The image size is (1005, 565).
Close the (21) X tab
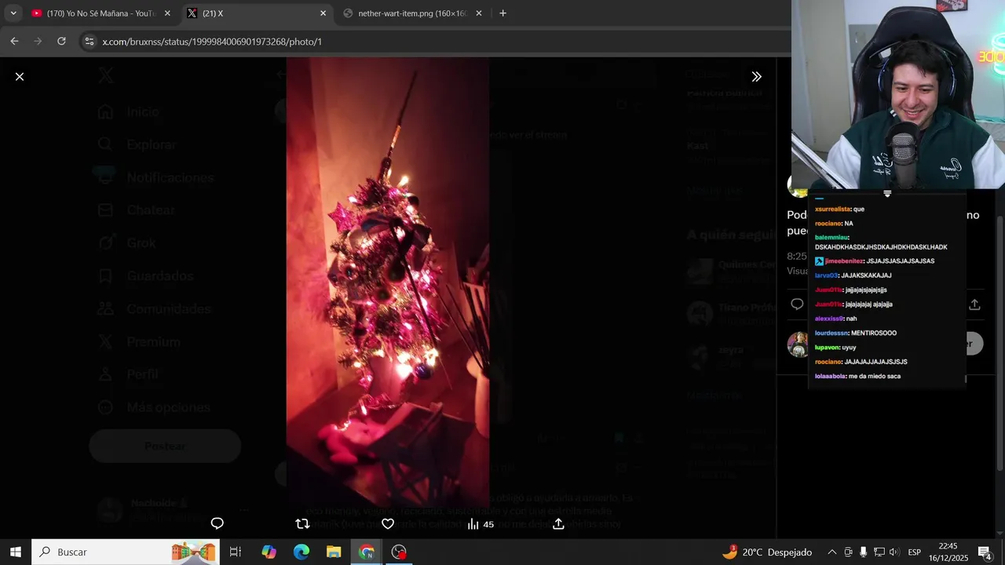point(323,13)
